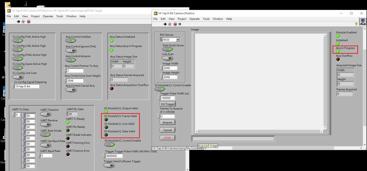Image resolution: width=367 pixels, height=171 pixels.
Task: Click IO Module\CL Line Valid LED
Action: tap(106, 127)
